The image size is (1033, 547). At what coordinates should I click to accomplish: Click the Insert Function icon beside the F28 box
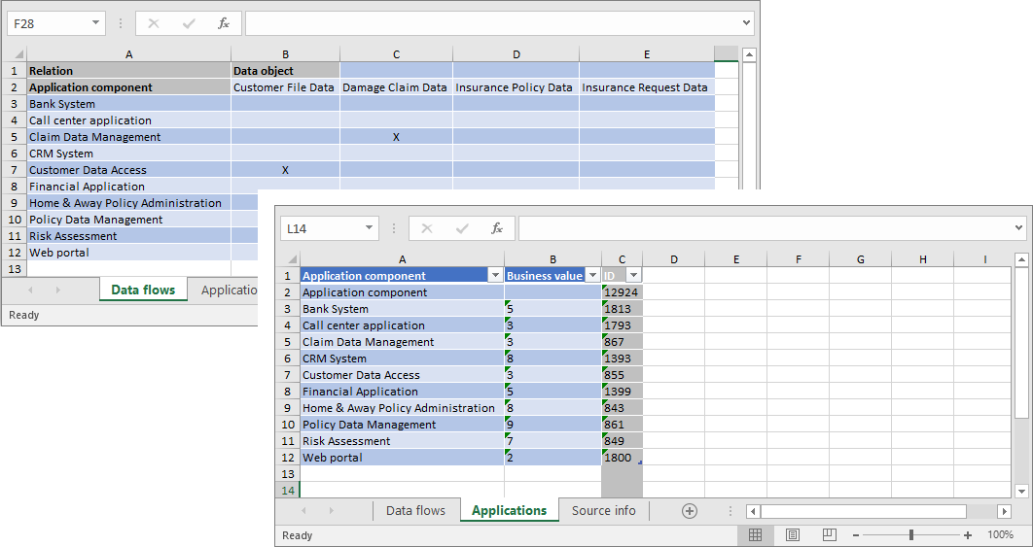(x=224, y=23)
